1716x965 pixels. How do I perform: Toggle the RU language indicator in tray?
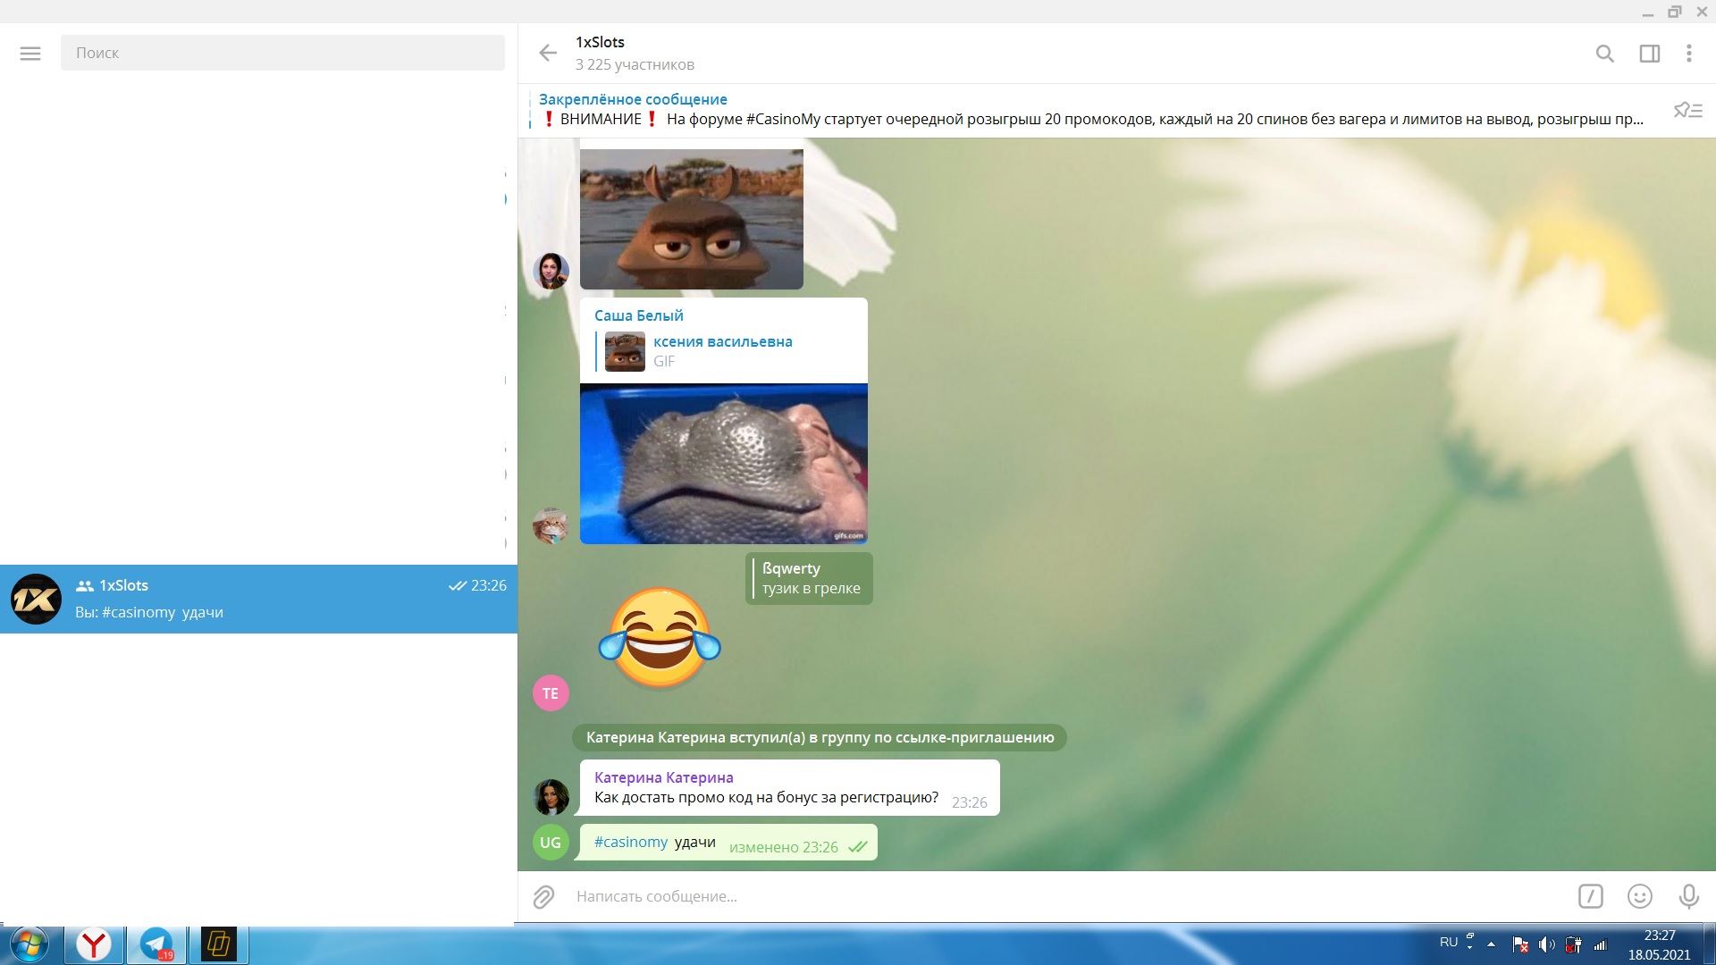coord(1448,943)
